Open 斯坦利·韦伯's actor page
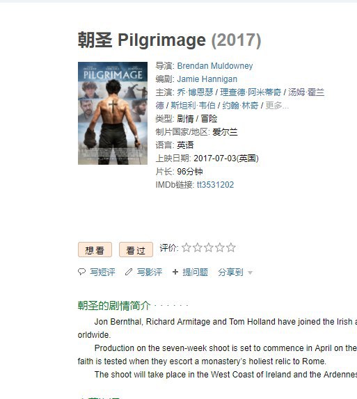The image size is (357, 399). click(x=193, y=106)
